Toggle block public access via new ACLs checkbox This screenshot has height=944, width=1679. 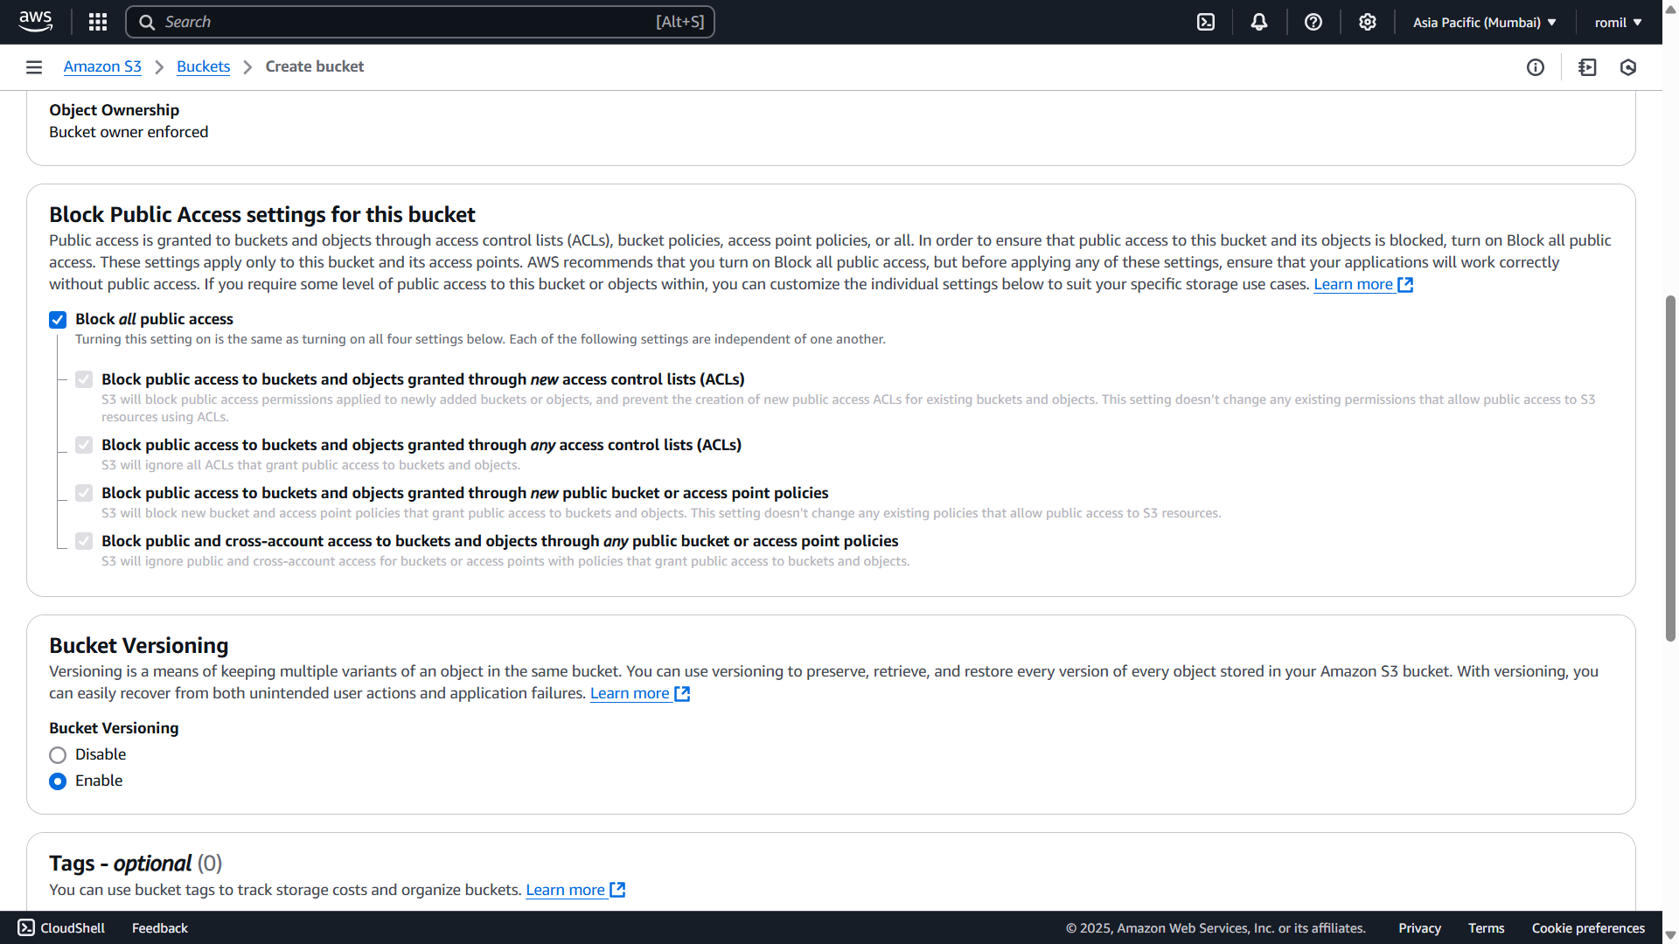coord(84,379)
